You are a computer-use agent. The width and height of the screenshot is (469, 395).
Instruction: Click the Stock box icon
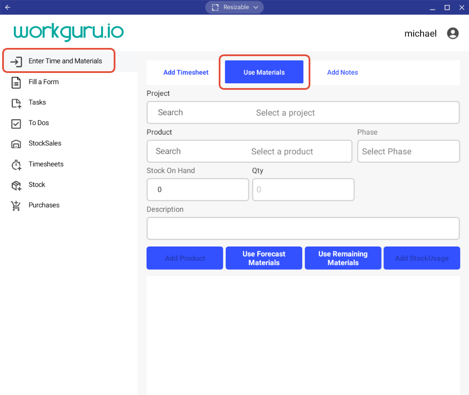(x=16, y=186)
